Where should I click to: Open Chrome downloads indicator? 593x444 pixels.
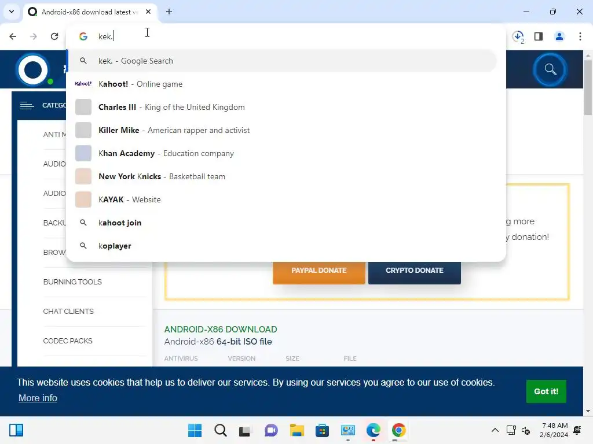click(518, 36)
